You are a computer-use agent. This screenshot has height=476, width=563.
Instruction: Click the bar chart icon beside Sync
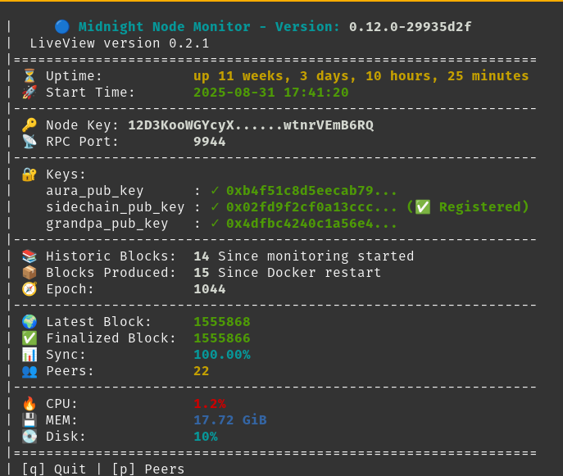click(x=30, y=355)
